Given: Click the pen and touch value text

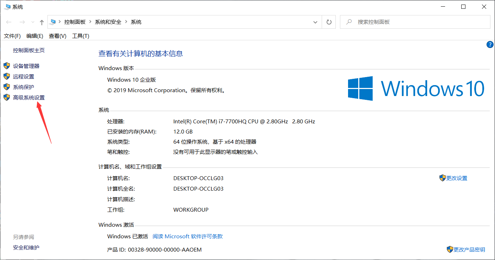Looking at the screenshot, I should [216, 152].
